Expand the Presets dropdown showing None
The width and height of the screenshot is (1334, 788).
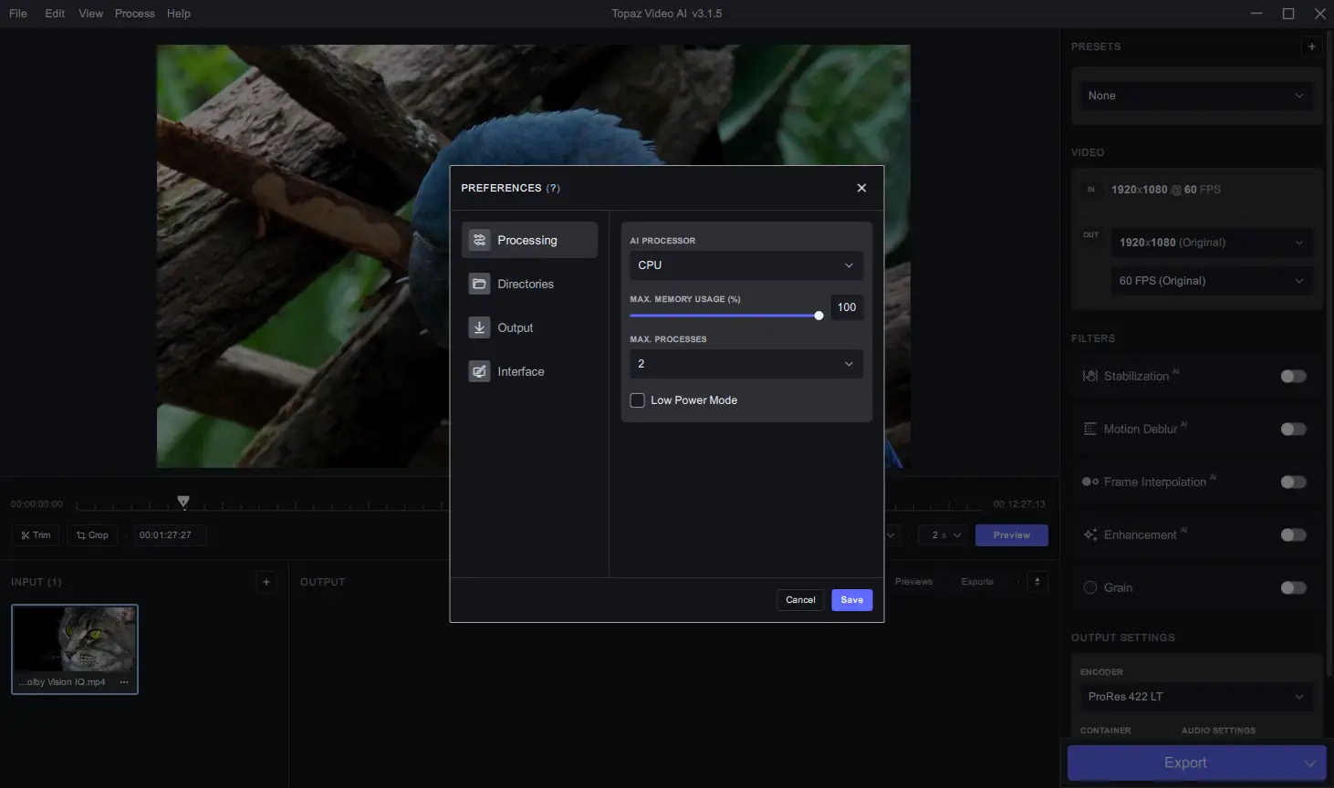click(1196, 96)
